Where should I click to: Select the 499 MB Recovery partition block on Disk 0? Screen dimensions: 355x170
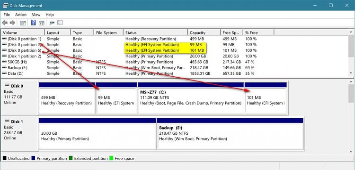[x=67, y=98]
